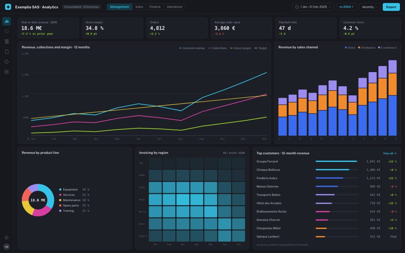Switch to the Management tab
This screenshot has height=253, width=405.
[120, 7]
